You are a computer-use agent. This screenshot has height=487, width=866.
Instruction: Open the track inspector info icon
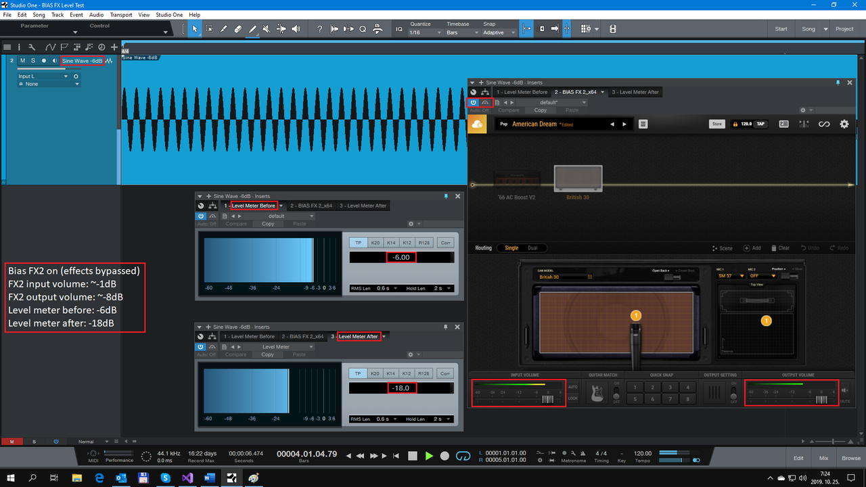19,47
